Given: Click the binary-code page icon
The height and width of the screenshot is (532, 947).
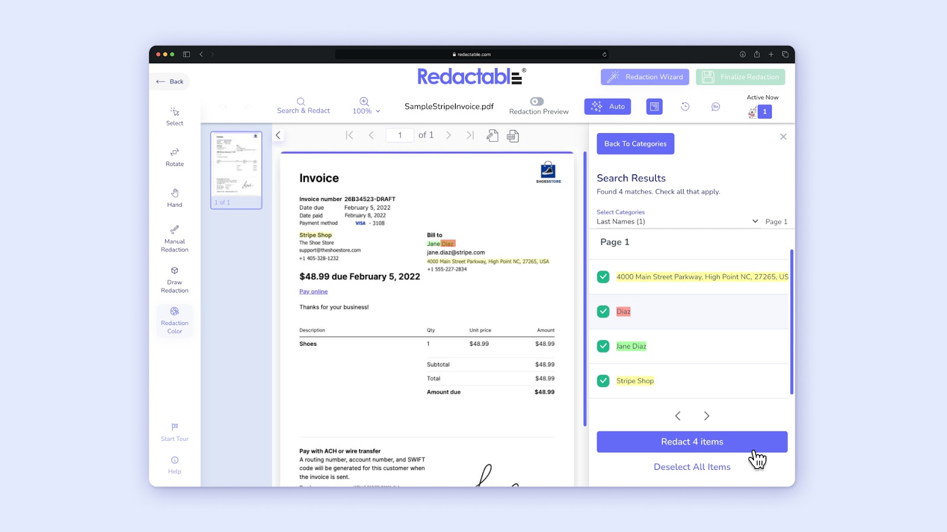Looking at the screenshot, I should click(x=513, y=136).
